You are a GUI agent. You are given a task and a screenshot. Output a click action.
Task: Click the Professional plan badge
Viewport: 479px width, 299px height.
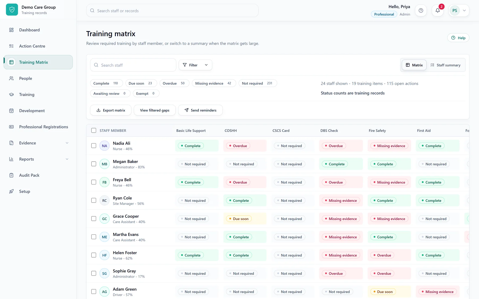(x=384, y=14)
